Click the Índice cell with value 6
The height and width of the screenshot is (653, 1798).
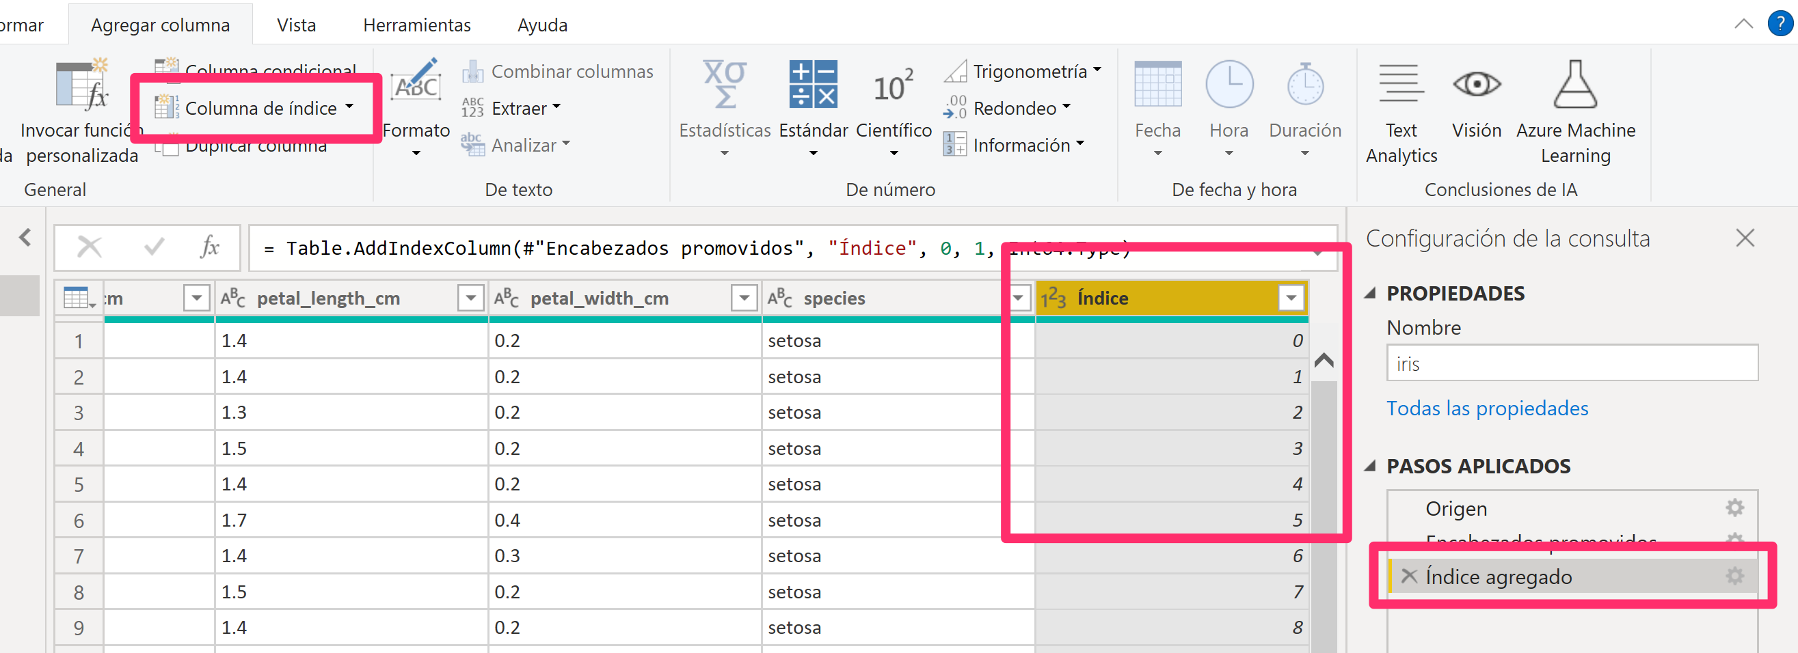tap(1172, 556)
